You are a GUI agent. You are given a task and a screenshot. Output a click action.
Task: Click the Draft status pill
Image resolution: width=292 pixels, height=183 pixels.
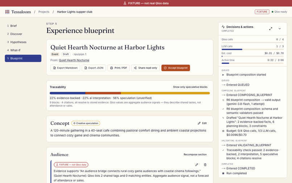click(66, 54)
